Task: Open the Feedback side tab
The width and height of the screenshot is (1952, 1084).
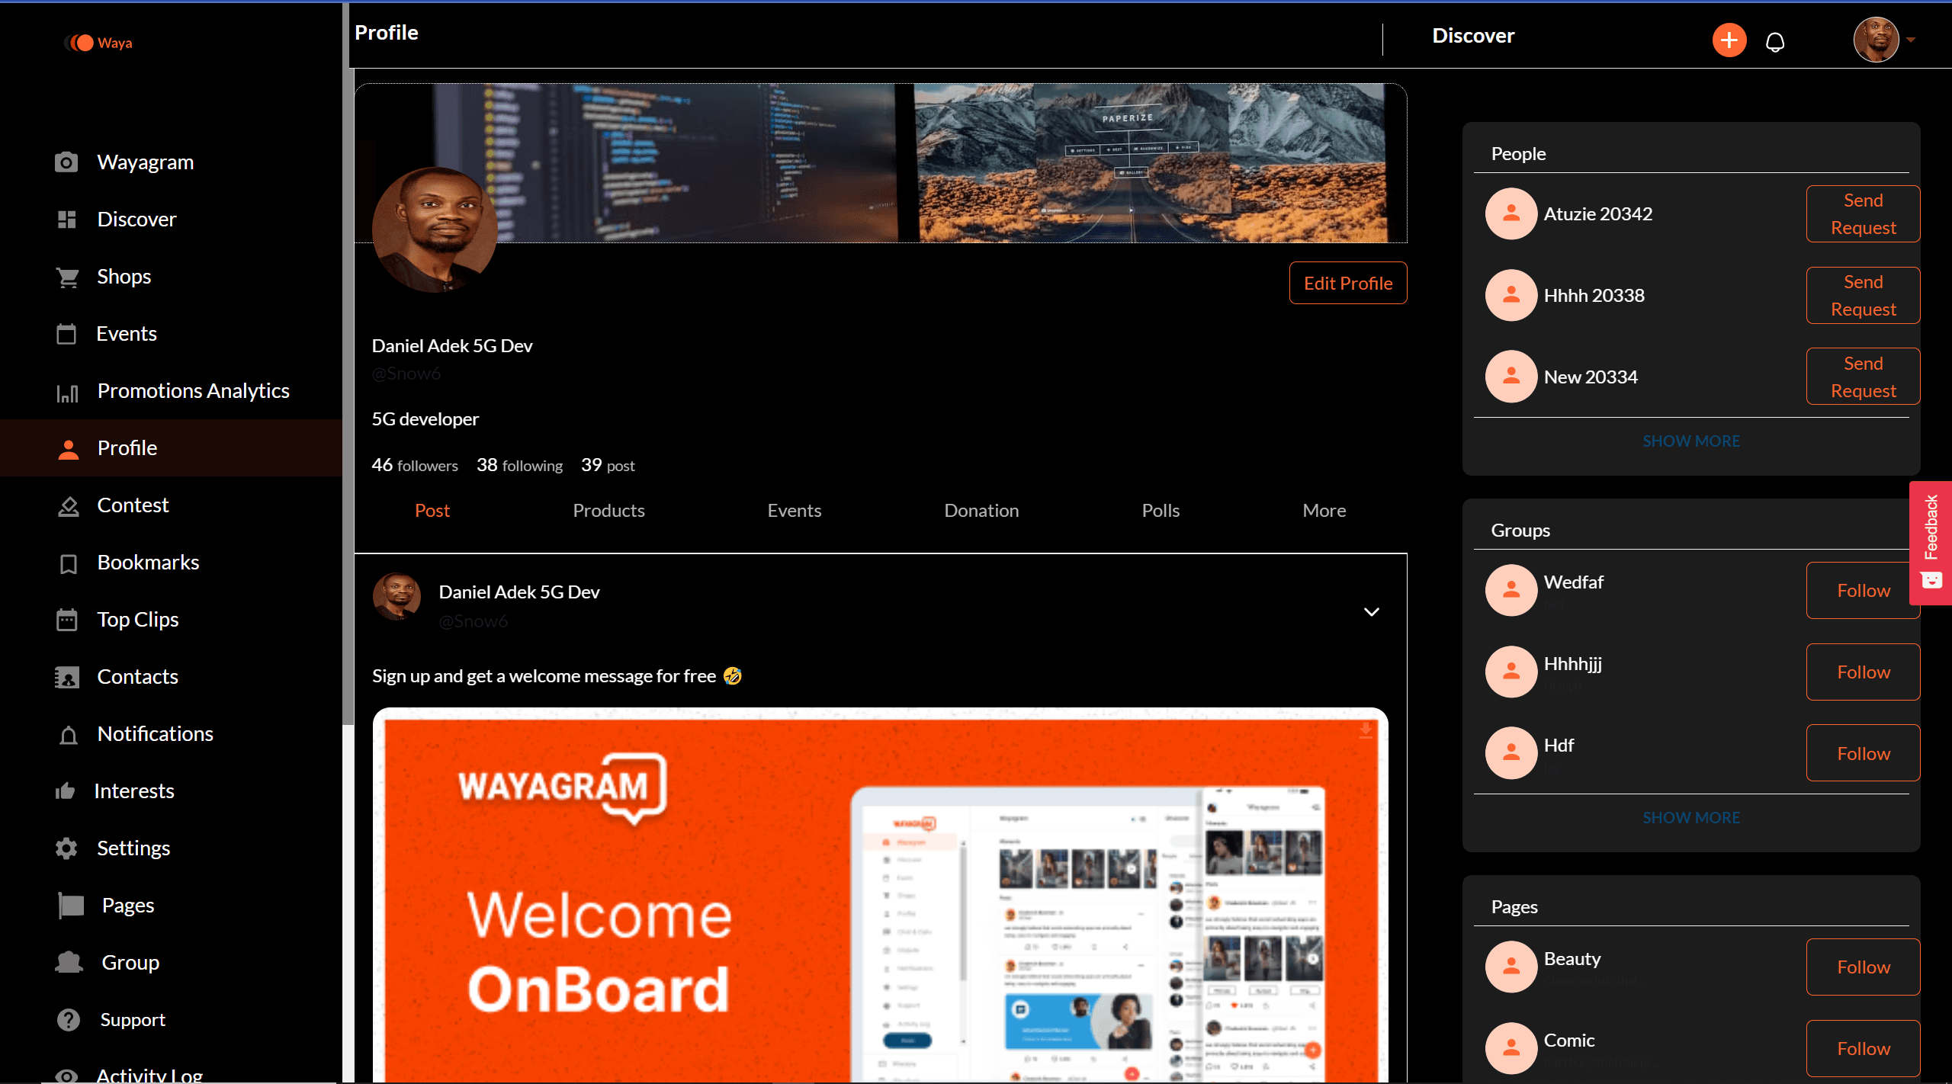Action: pos(1931,542)
